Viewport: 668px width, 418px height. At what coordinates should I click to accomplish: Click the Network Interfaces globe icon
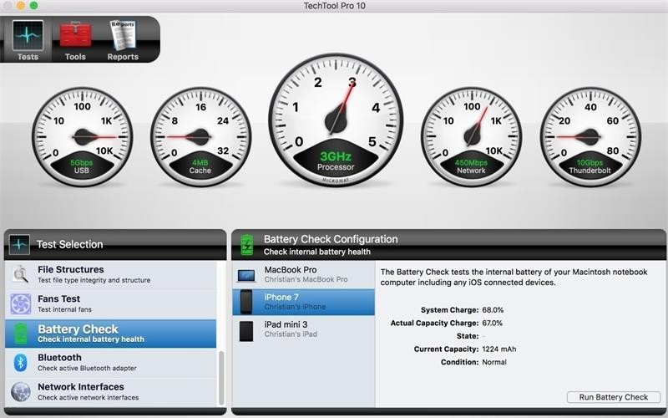pos(20,392)
